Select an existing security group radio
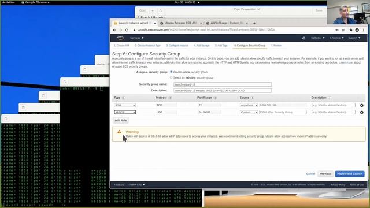370x208 pixels. pos(171,77)
